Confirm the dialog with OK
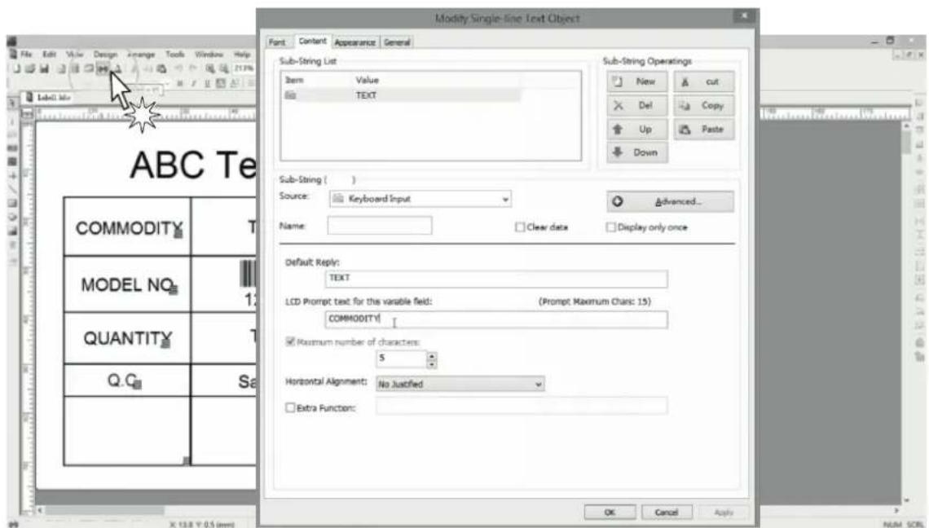 [x=610, y=512]
